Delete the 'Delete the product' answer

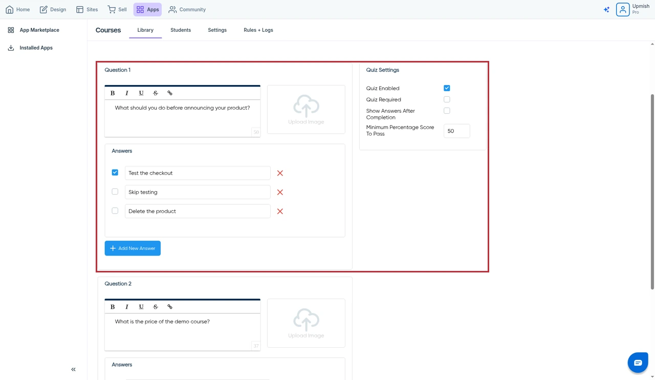pos(280,211)
